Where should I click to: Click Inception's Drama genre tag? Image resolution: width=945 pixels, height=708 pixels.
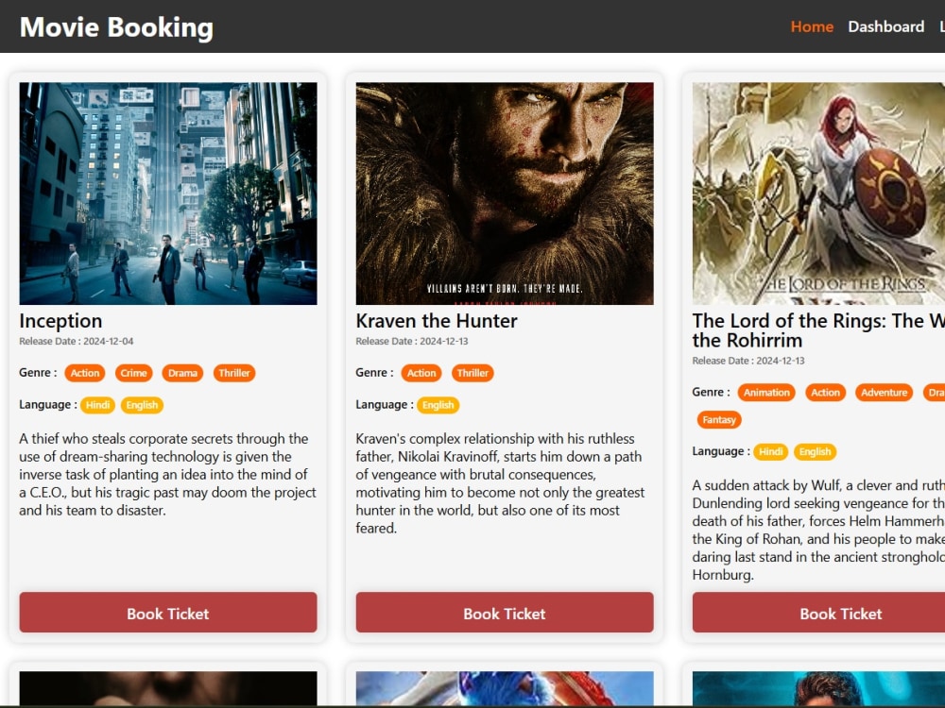(182, 373)
